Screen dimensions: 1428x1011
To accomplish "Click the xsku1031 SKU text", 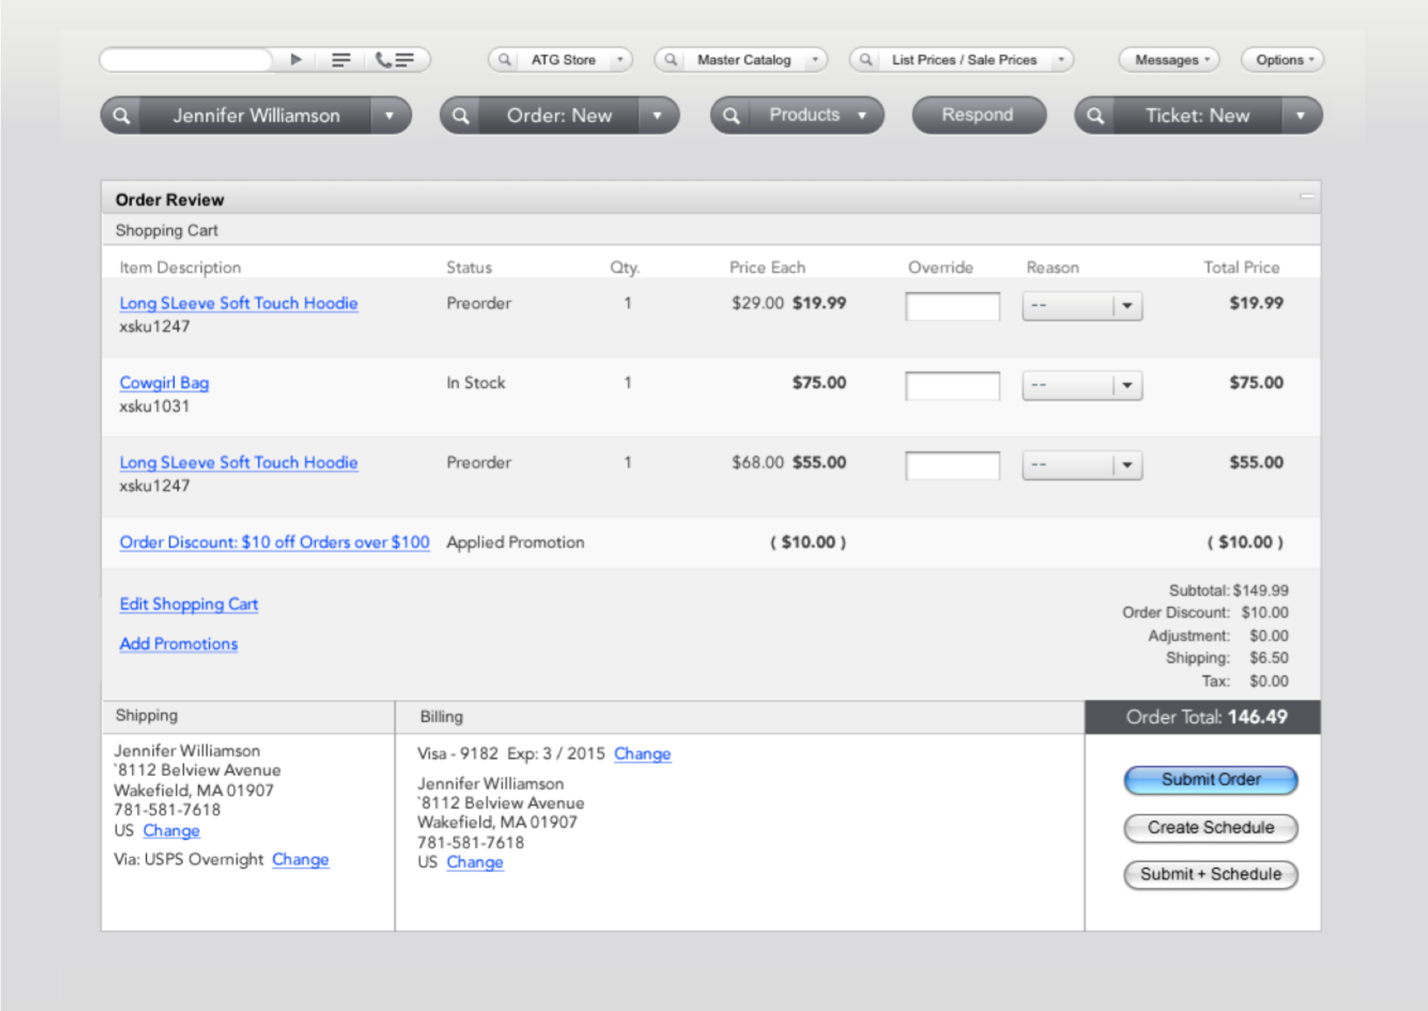I will click(x=154, y=406).
